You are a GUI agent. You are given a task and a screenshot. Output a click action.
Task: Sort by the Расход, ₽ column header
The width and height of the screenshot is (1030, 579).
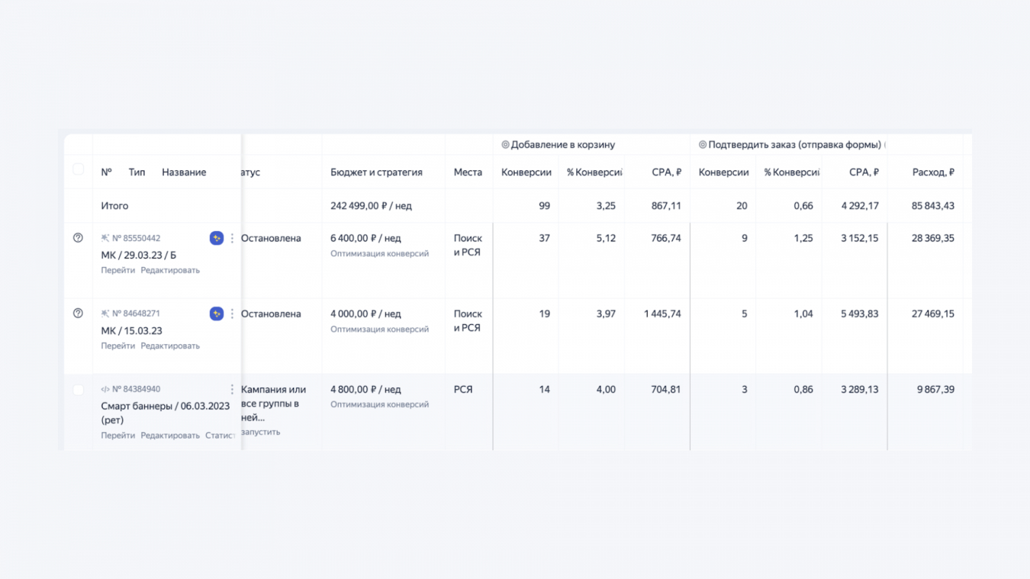tap(933, 172)
